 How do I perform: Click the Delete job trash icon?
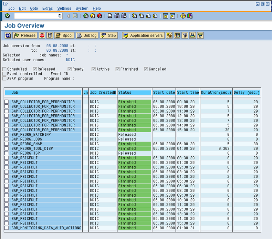50,35
